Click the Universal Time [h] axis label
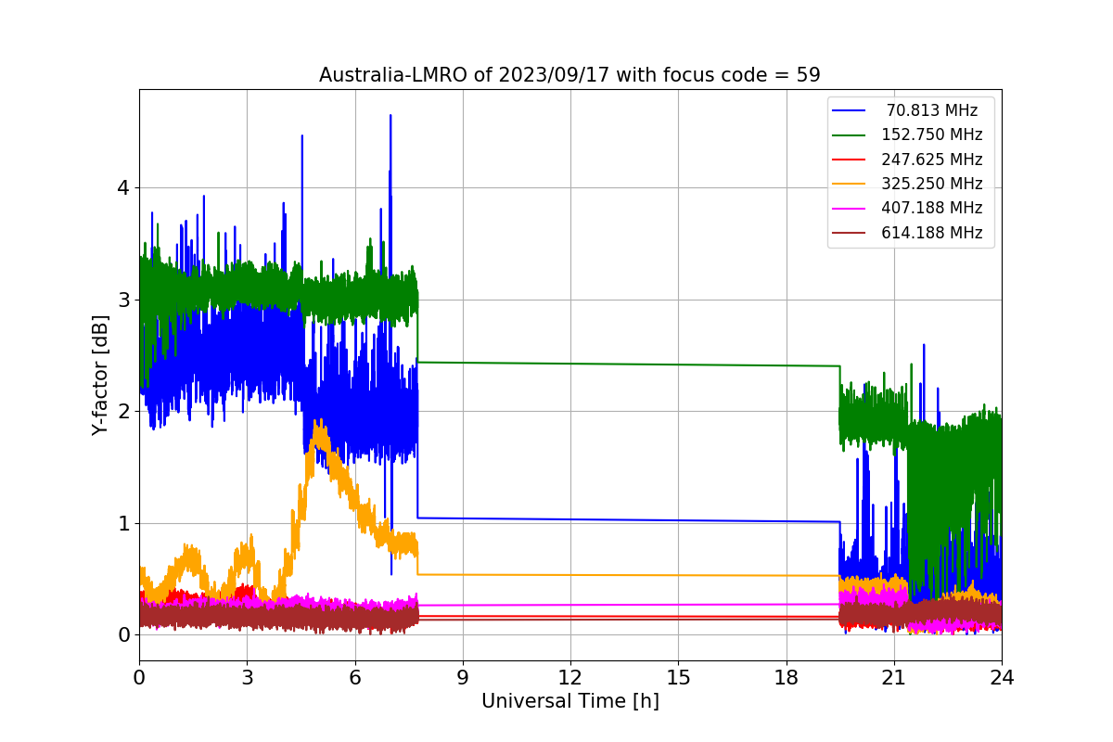The height and width of the screenshot is (742, 1113). click(569, 702)
